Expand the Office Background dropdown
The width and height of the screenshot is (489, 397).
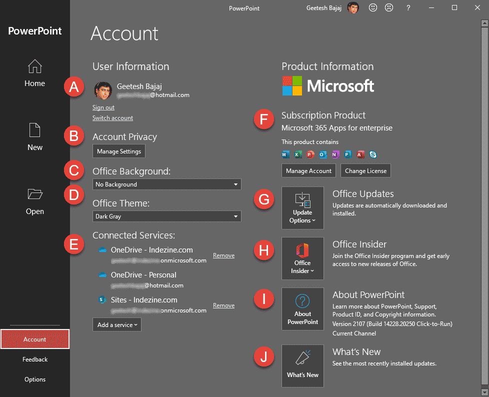tap(167, 184)
